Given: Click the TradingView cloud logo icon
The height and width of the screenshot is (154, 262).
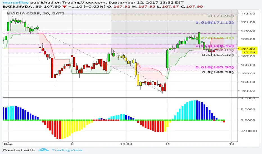Looking at the screenshot, I should [x=44, y=150].
